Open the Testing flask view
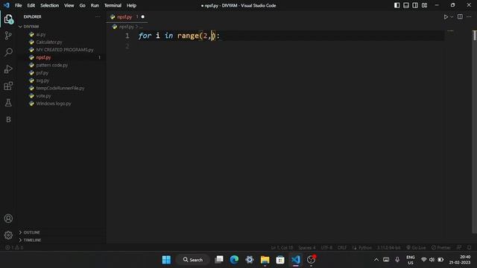This screenshot has width=477, height=268. 8,103
